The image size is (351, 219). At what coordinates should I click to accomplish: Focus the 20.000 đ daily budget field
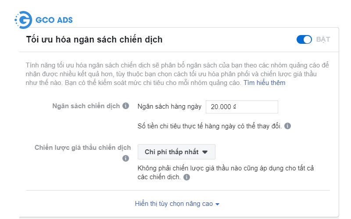tap(242, 106)
